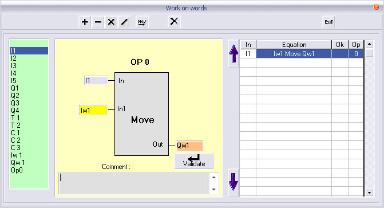
Task: Move the equation down with the purple down arrow
Action: (233, 182)
